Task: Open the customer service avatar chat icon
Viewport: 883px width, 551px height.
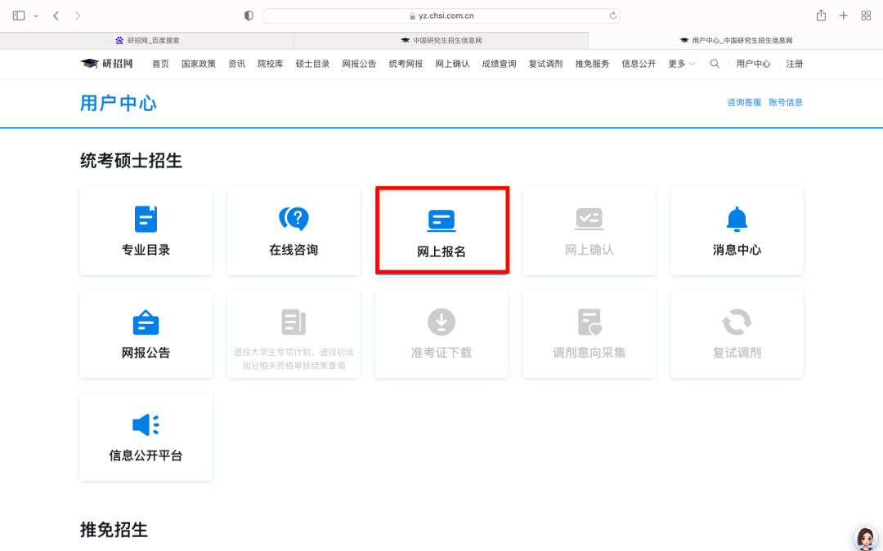Action: click(x=865, y=538)
